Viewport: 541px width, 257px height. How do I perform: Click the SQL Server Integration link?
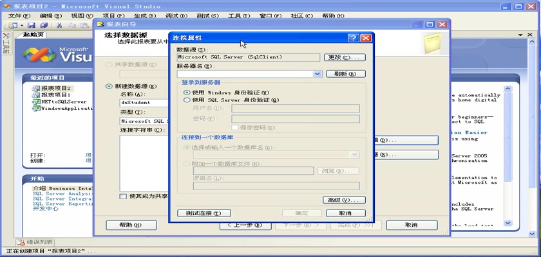62,199
